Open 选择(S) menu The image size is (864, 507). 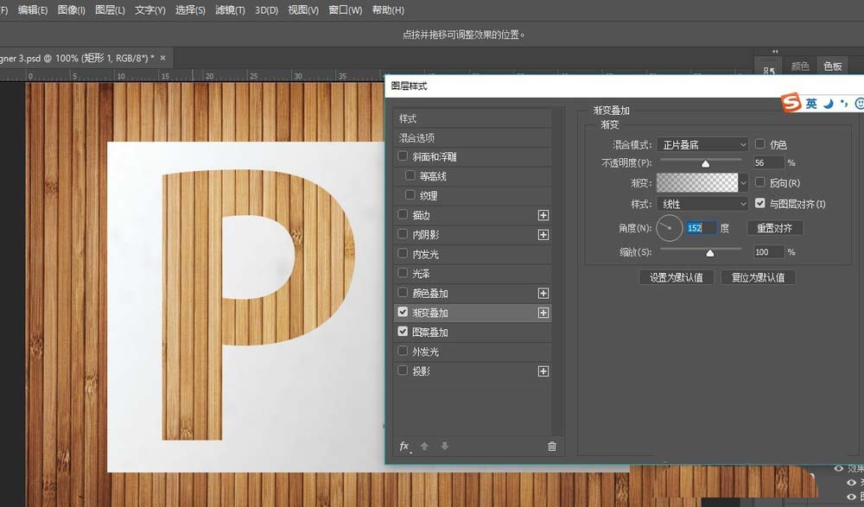190,10
